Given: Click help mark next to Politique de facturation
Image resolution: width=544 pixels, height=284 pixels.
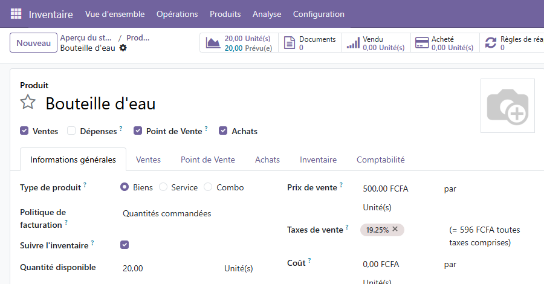Looking at the screenshot, I should point(66,222).
